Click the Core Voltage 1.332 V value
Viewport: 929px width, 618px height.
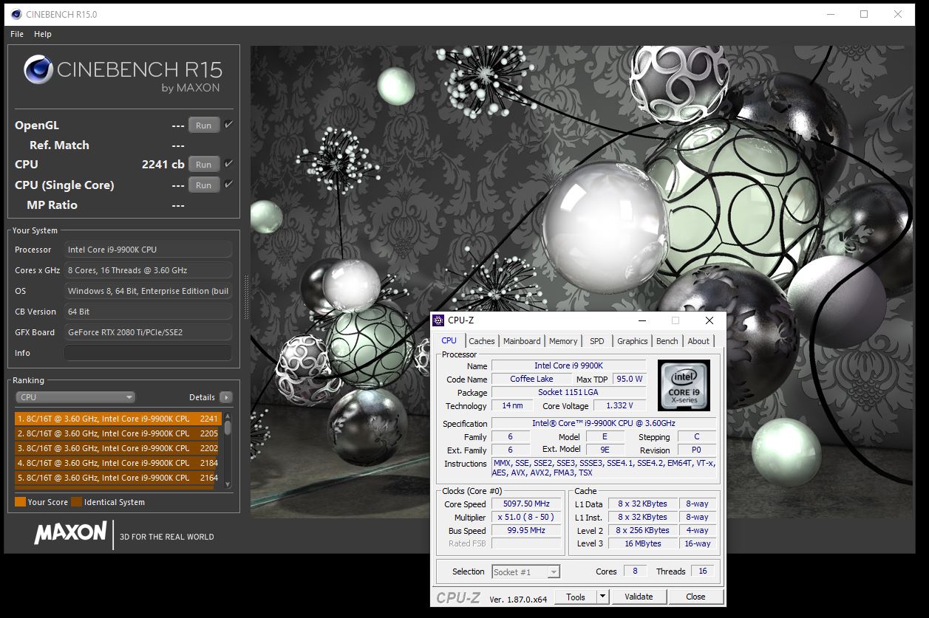pyautogui.click(x=620, y=405)
